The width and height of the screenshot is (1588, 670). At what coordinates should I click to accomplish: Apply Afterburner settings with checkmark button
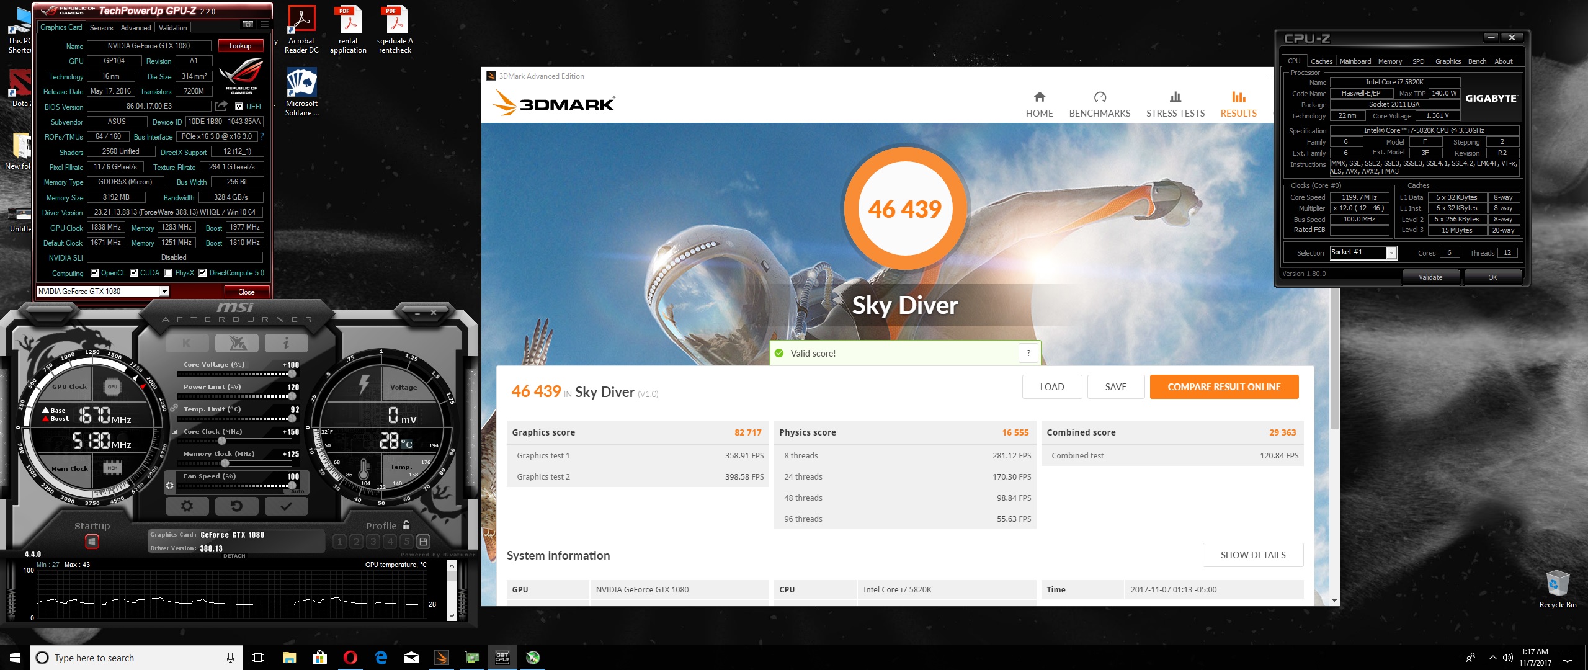(286, 506)
